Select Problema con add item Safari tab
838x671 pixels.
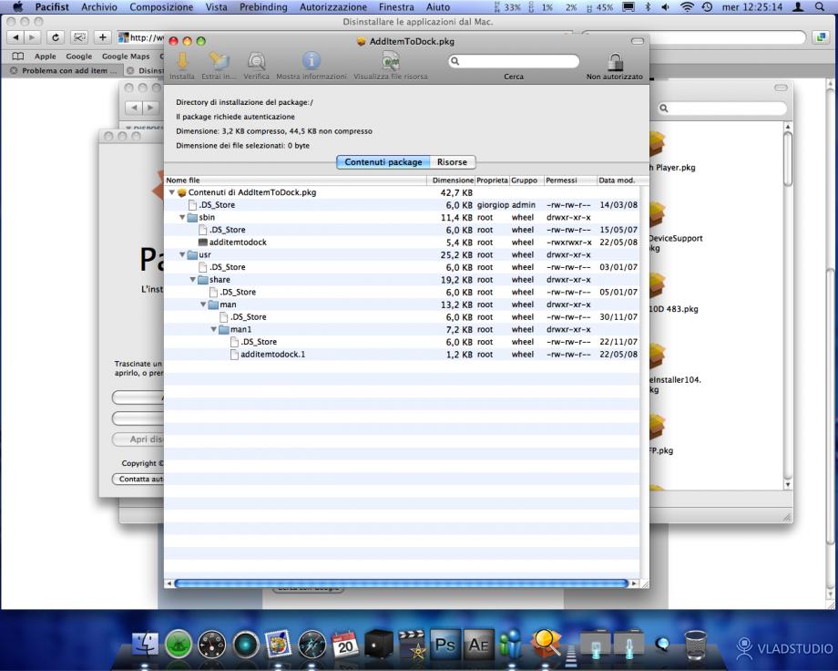click(x=63, y=70)
